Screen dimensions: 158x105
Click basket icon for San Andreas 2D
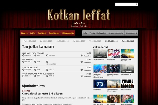click(82, 70)
